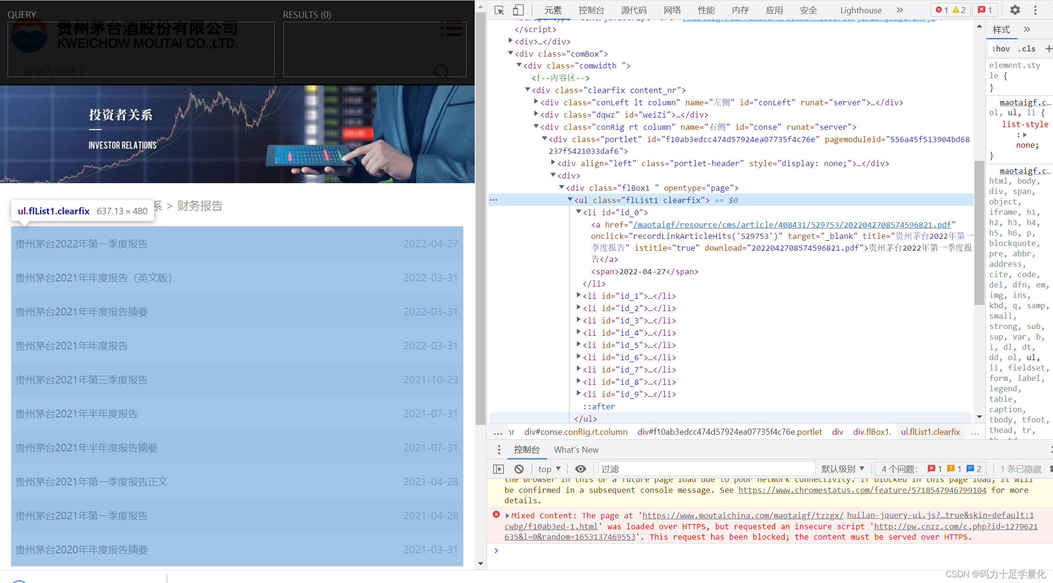Collapse the div class comBox node

coord(510,53)
